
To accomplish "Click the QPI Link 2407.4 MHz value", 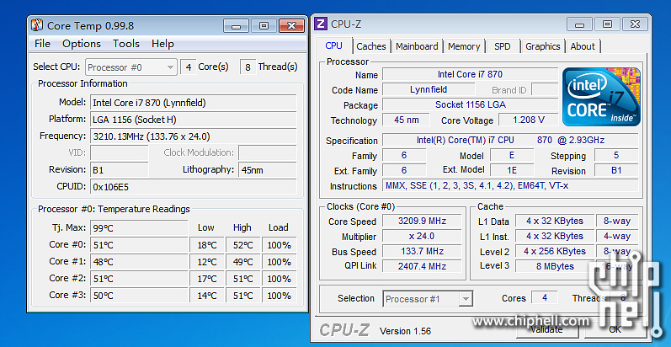I will click(422, 266).
